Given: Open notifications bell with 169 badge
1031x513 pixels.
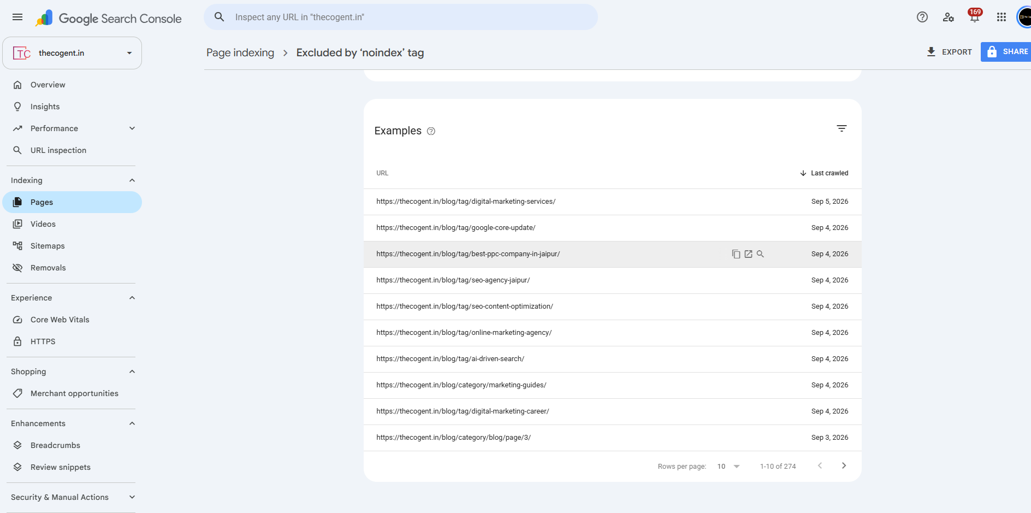Looking at the screenshot, I should pyautogui.click(x=975, y=16).
